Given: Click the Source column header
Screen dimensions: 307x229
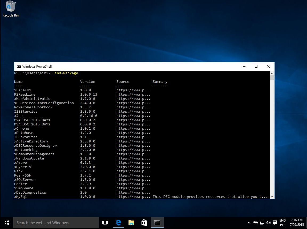Looking at the screenshot, I should (123, 81).
